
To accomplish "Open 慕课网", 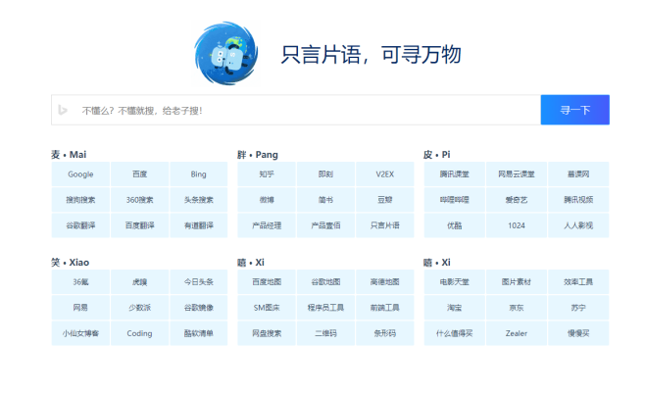I will pos(578,174).
